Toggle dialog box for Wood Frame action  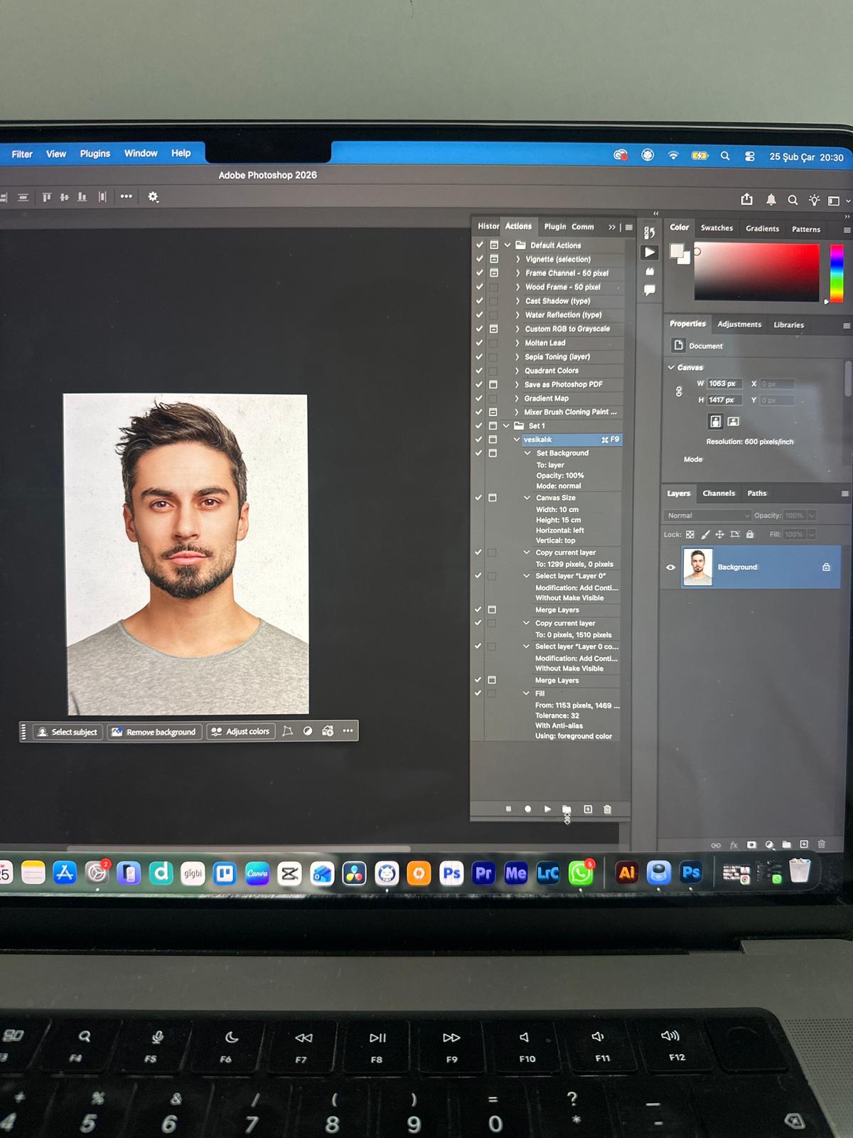tap(493, 287)
